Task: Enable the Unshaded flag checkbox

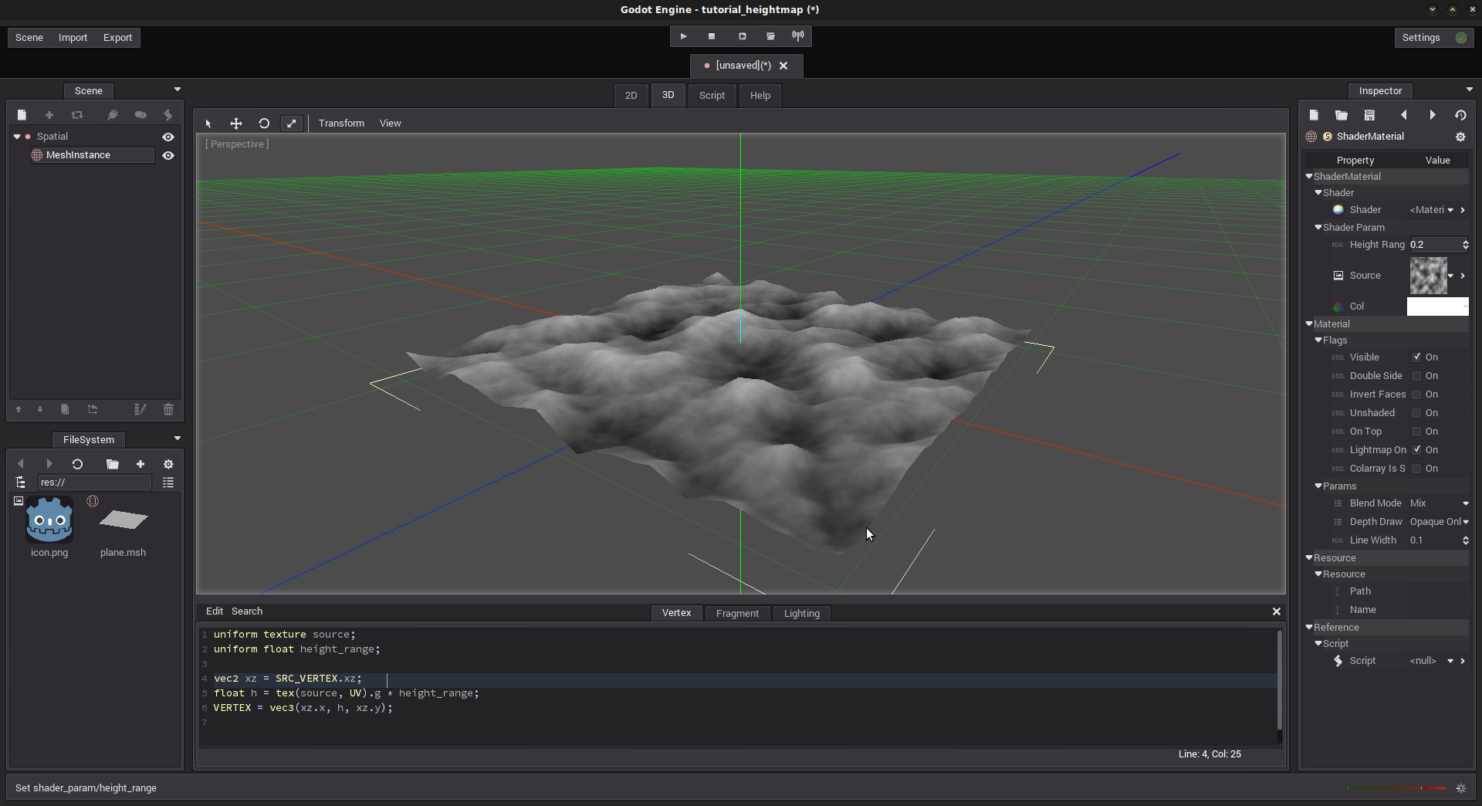Action: tap(1416, 413)
